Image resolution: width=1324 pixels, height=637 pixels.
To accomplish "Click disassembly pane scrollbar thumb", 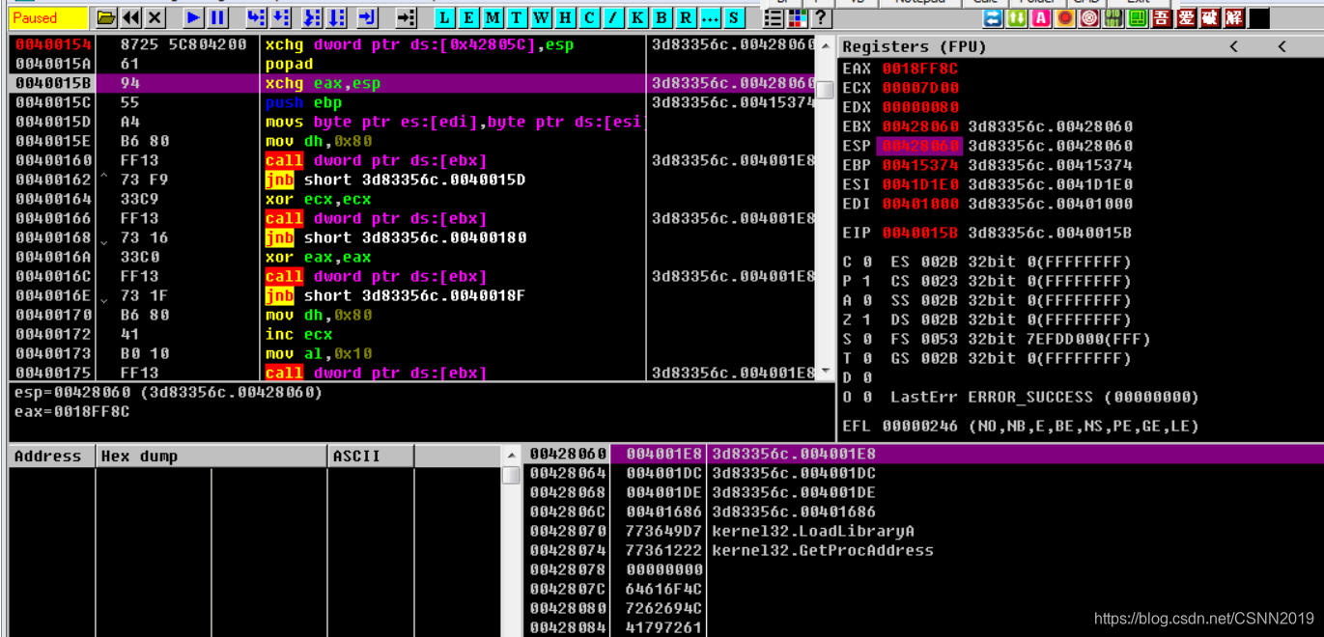I will (x=825, y=89).
